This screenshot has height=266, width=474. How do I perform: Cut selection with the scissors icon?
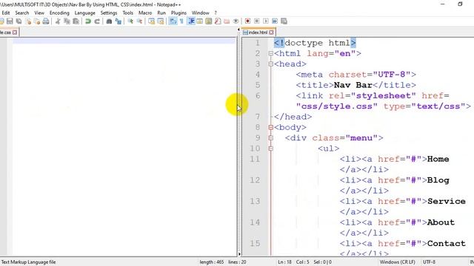click(58, 21)
